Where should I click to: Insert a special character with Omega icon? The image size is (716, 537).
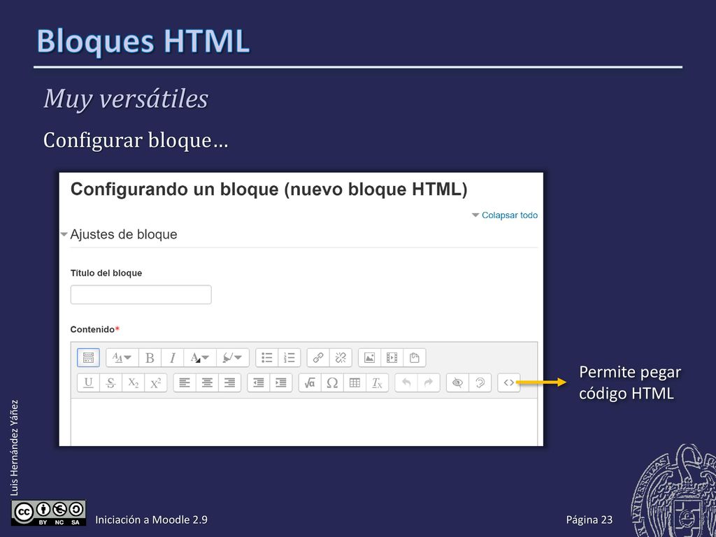point(332,382)
